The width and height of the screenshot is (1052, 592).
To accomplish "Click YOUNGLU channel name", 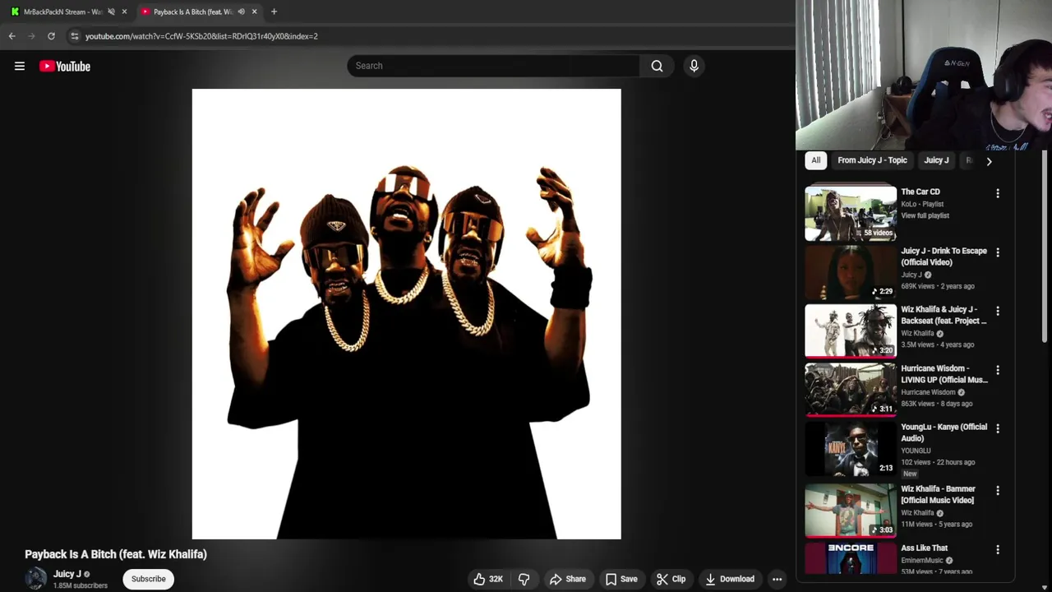I will click(916, 451).
